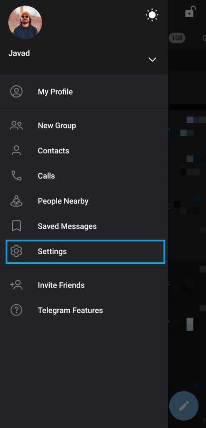Select Saved Messages from the drawer
This screenshot has width=206, height=428.
84,226
